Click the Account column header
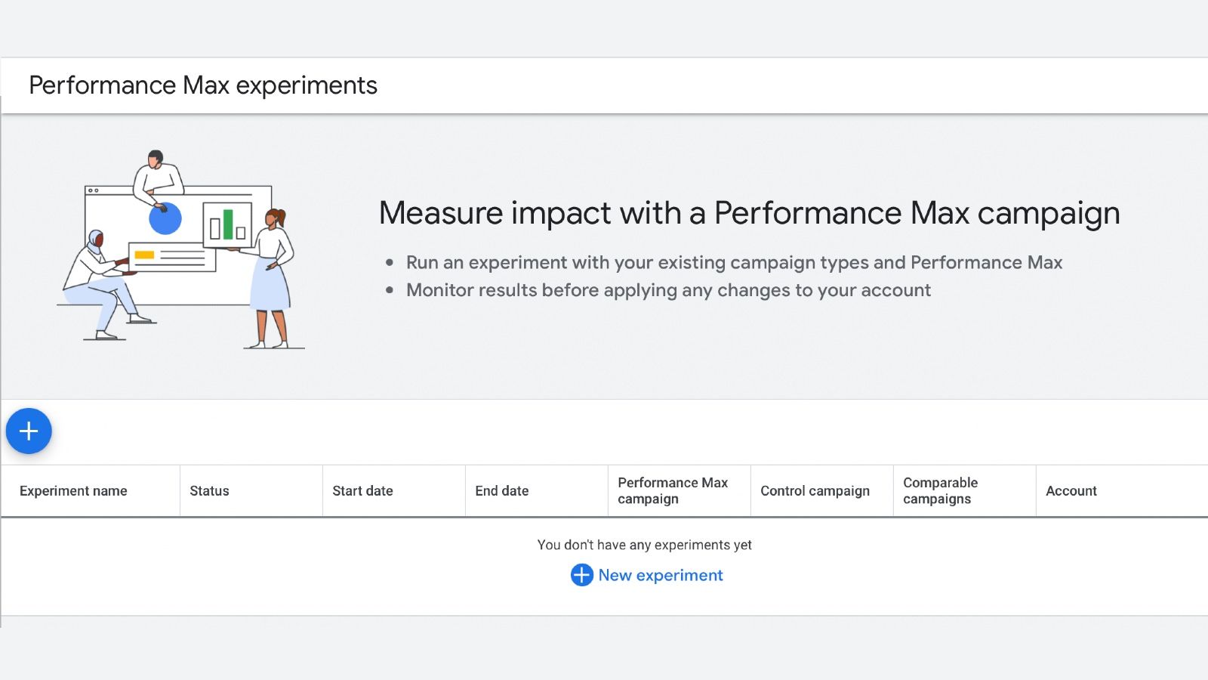Screen dimensions: 1208x680 click(x=1071, y=490)
